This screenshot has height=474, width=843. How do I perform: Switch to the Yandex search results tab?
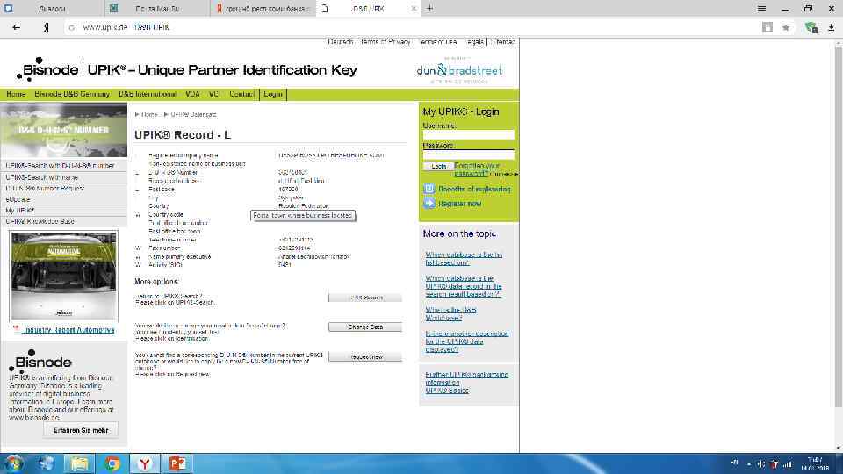(263, 9)
